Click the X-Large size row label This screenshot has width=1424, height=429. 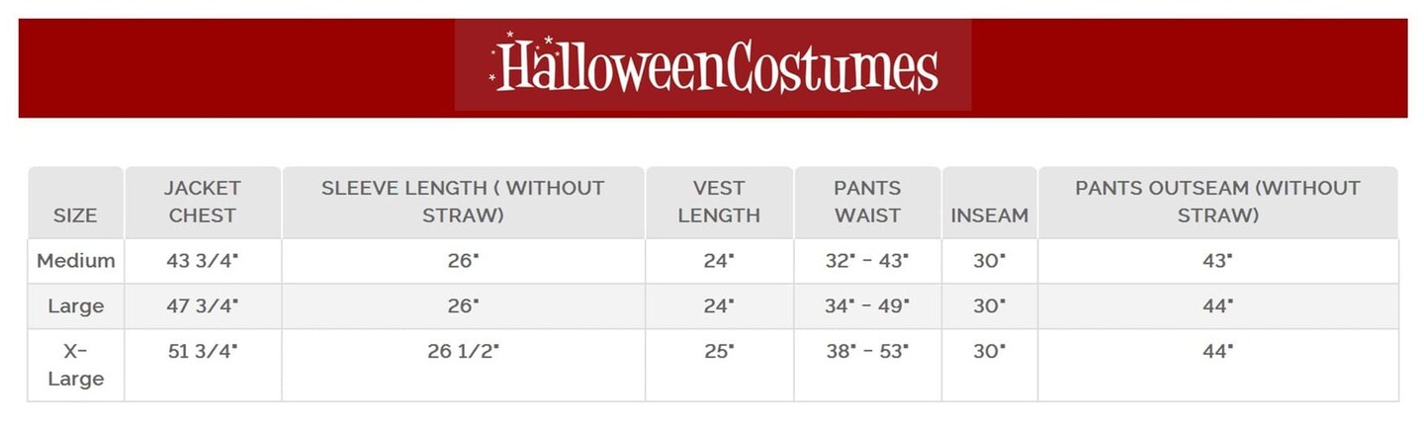coord(75,365)
